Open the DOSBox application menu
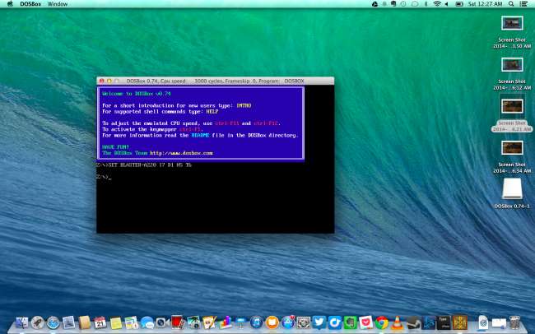The image size is (535, 334). tap(30, 4)
